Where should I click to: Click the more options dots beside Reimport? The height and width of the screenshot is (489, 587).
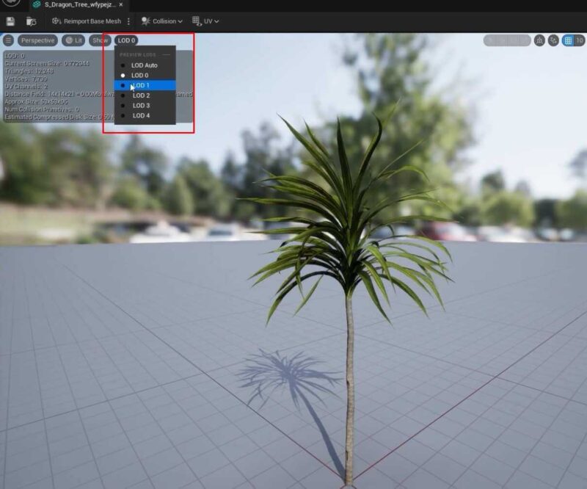point(128,22)
